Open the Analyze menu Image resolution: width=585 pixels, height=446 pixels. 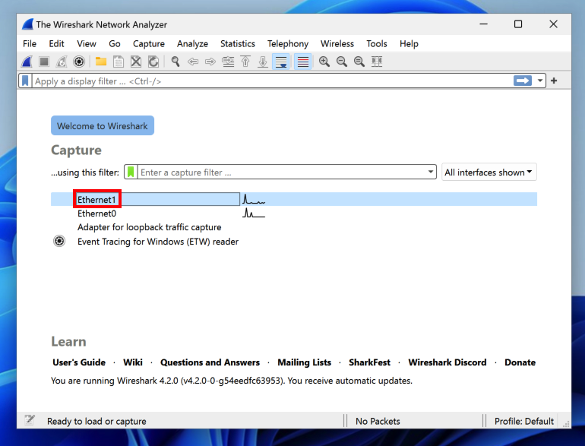click(x=192, y=43)
